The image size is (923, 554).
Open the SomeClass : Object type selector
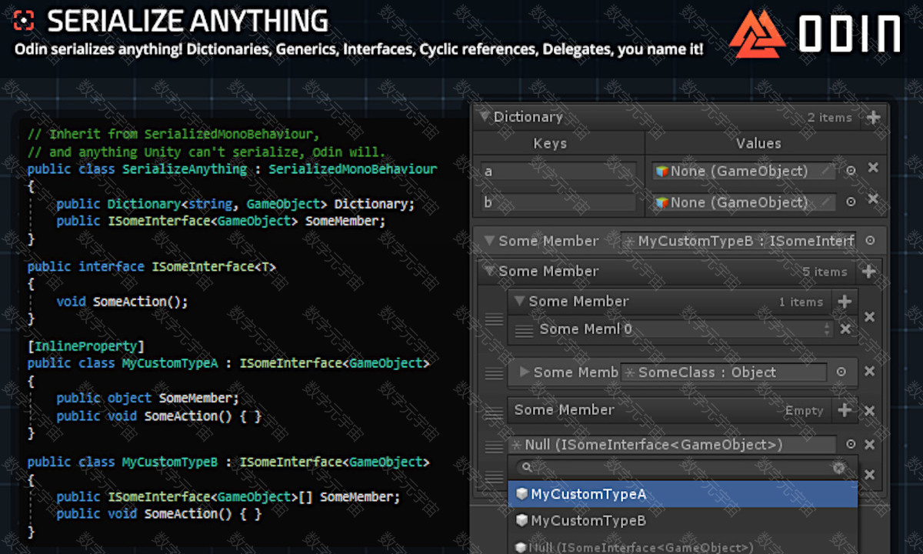click(x=724, y=372)
